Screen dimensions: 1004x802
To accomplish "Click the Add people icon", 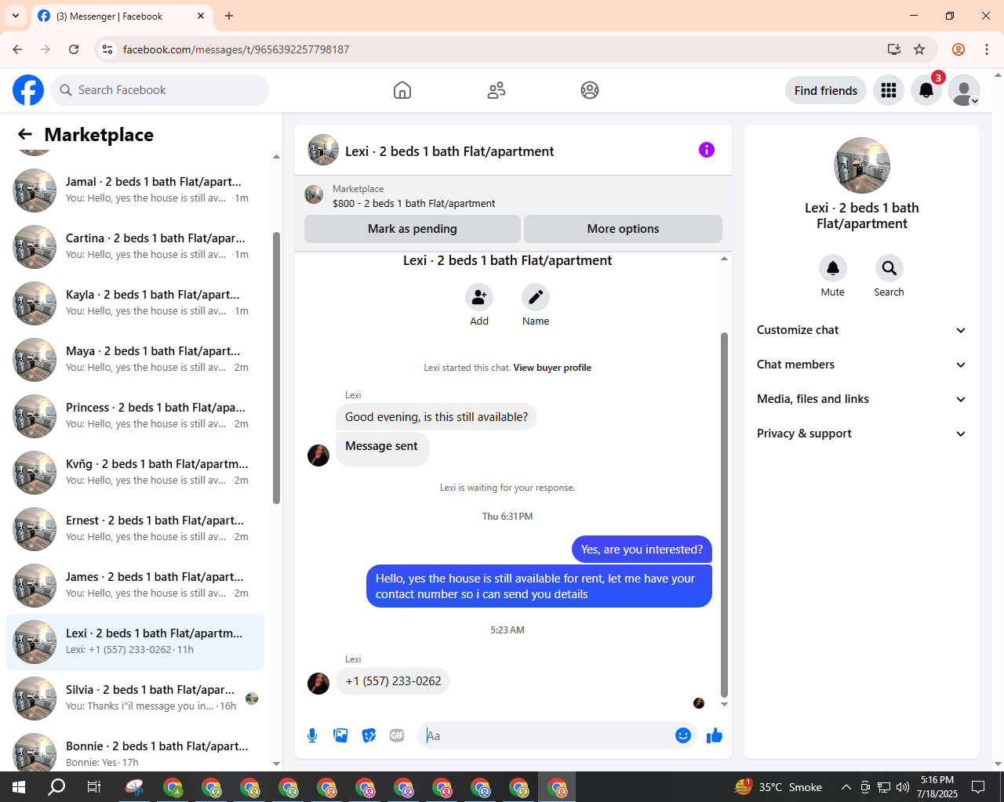I will coord(479,297).
